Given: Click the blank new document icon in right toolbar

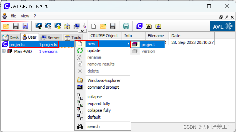Looking at the screenshot, I should point(94,26).
